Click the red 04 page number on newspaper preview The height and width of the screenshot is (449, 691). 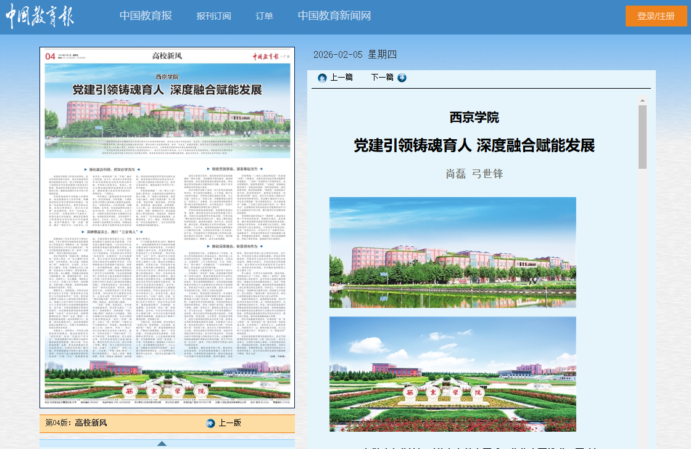tap(50, 56)
